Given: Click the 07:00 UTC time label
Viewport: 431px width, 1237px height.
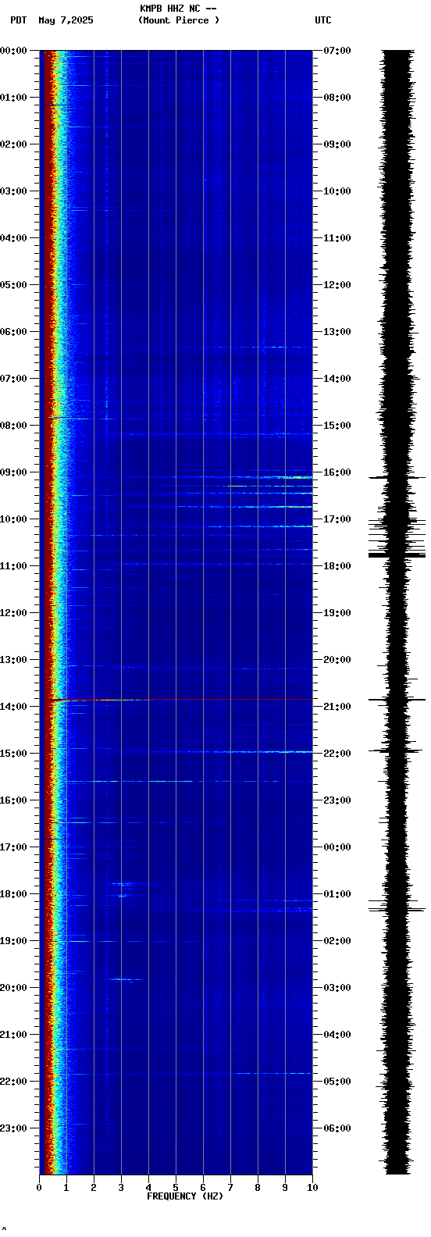Looking at the screenshot, I should [x=337, y=51].
